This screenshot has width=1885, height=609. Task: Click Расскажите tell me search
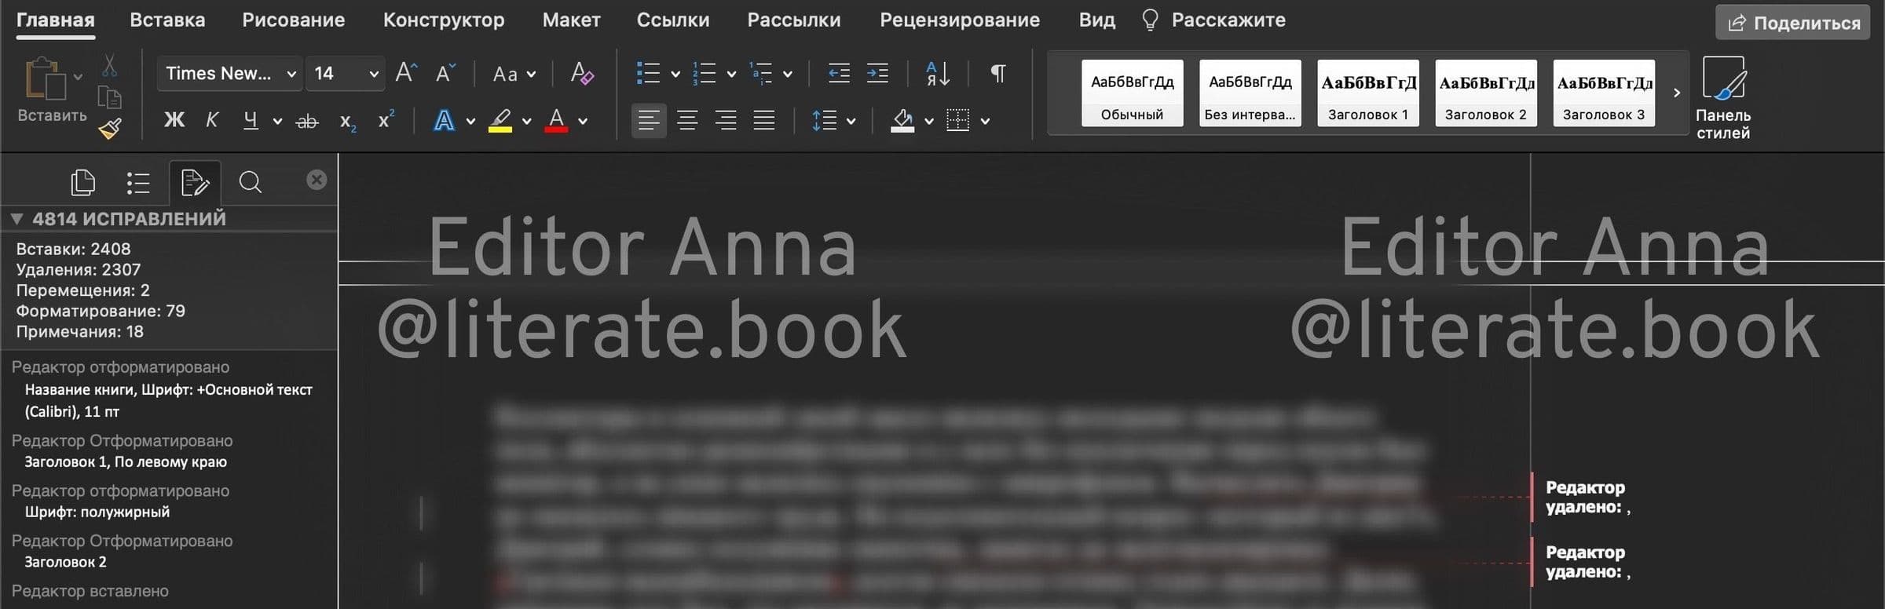[x=1213, y=20]
